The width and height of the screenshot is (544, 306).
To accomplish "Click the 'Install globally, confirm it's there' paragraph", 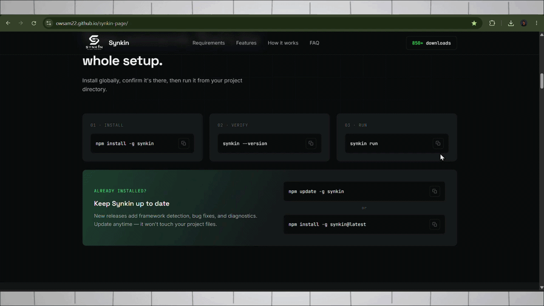I will 162,85.
